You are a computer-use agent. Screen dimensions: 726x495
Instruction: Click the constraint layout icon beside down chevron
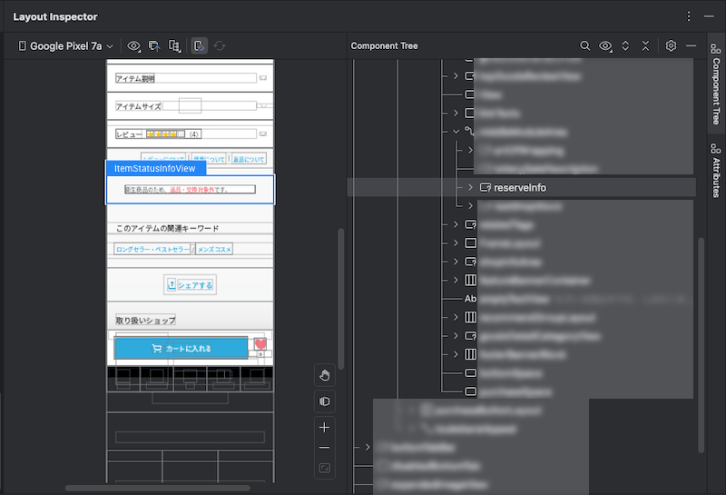pyautogui.click(x=470, y=132)
